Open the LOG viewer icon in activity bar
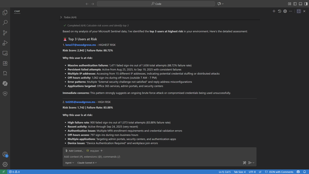This screenshot has height=174, width=309. click(5, 74)
